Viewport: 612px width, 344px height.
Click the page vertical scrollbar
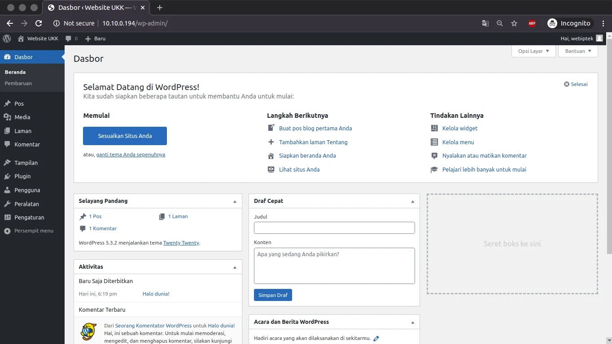click(609, 146)
